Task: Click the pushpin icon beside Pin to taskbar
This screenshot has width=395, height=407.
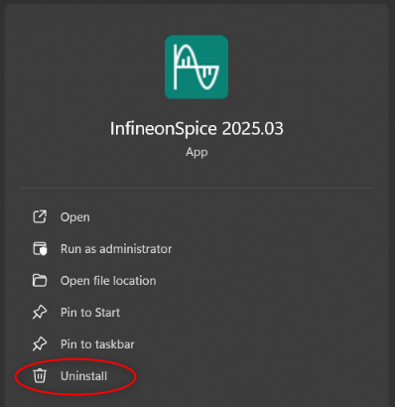Action: click(40, 344)
